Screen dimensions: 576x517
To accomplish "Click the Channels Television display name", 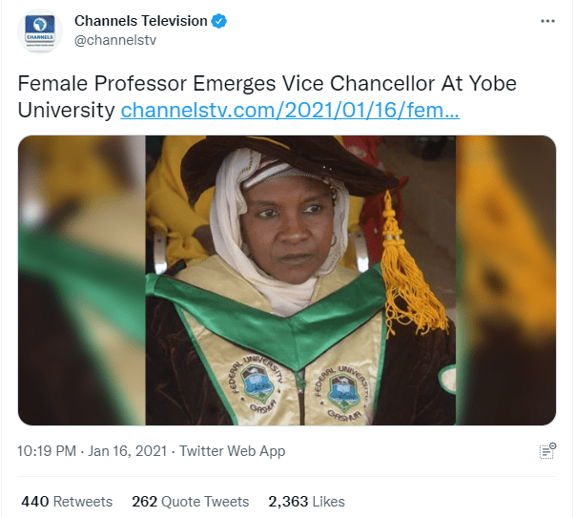I will point(142,20).
